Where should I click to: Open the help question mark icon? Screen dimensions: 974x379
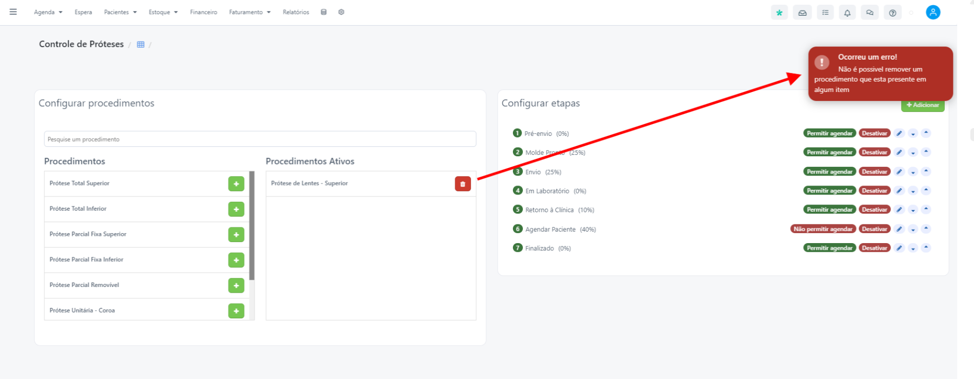892,13
